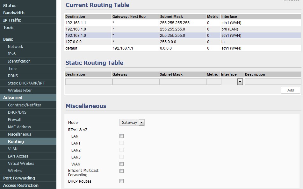Screen dimensions: 303x189
Task: Open the IP Traffic section
Action: tap(12, 20)
